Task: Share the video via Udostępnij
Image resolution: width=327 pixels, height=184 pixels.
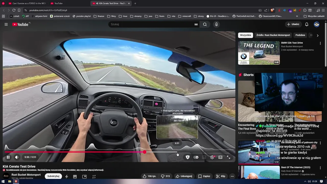Action: [x=184, y=176]
